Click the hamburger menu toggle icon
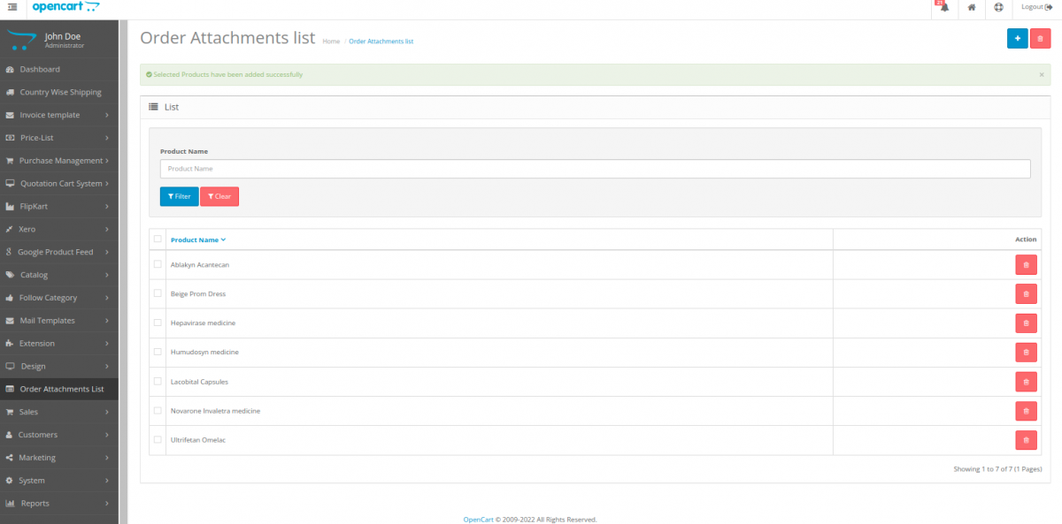The width and height of the screenshot is (1062, 524). (12, 7)
